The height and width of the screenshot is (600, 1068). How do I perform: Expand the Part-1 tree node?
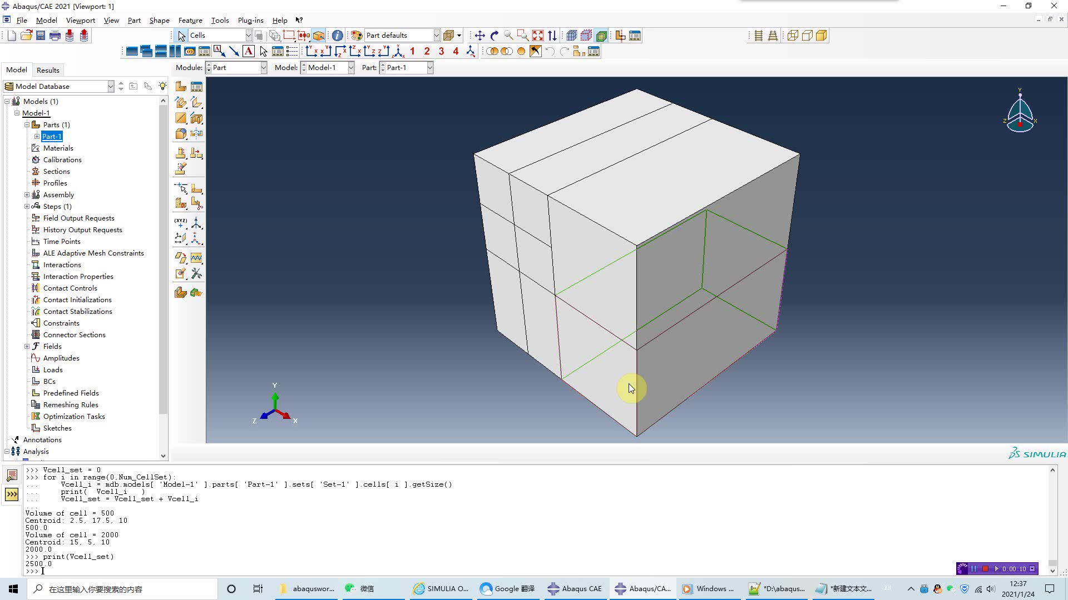(x=37, y=136)
